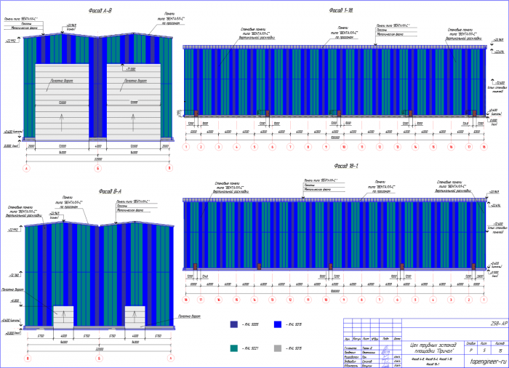Click the left small gate on Фасад В-А
Screen dimensions: 509x368
point(63,316)
